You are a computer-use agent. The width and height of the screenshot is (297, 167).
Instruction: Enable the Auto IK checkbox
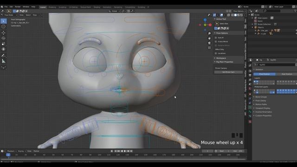(216, 38)
